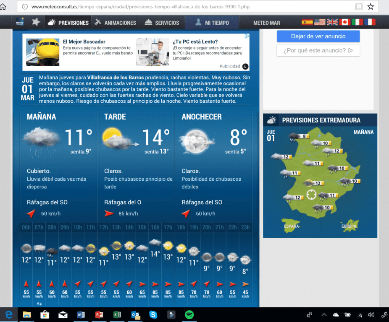
Task: Open the METEO MAR section
Action: pyautogui.click(x=266, y=23)
